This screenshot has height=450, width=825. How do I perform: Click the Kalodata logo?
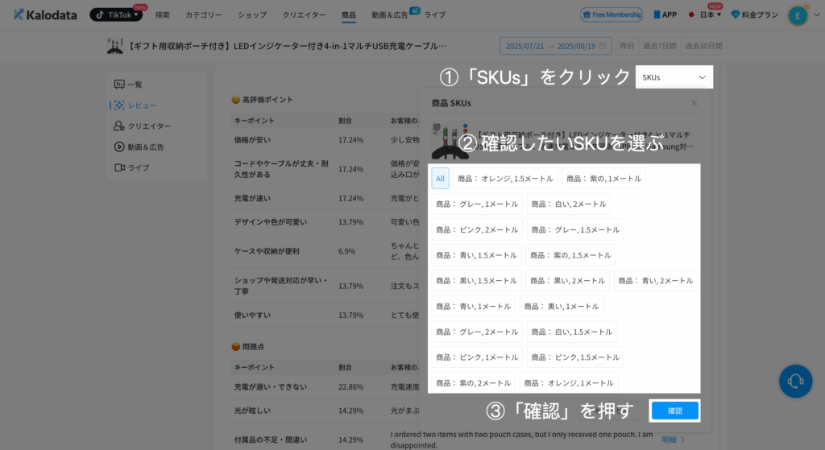[x=45, y=14]
